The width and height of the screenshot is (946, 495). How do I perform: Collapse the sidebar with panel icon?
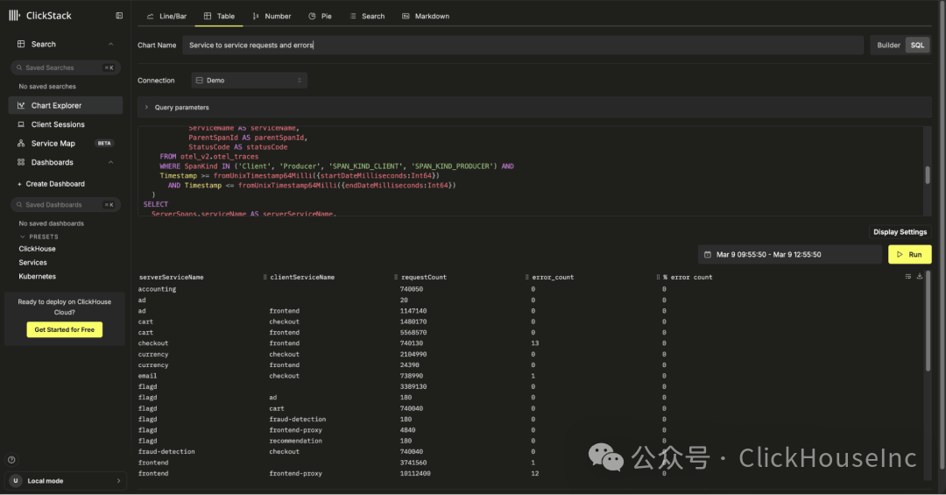pos(119,16)
